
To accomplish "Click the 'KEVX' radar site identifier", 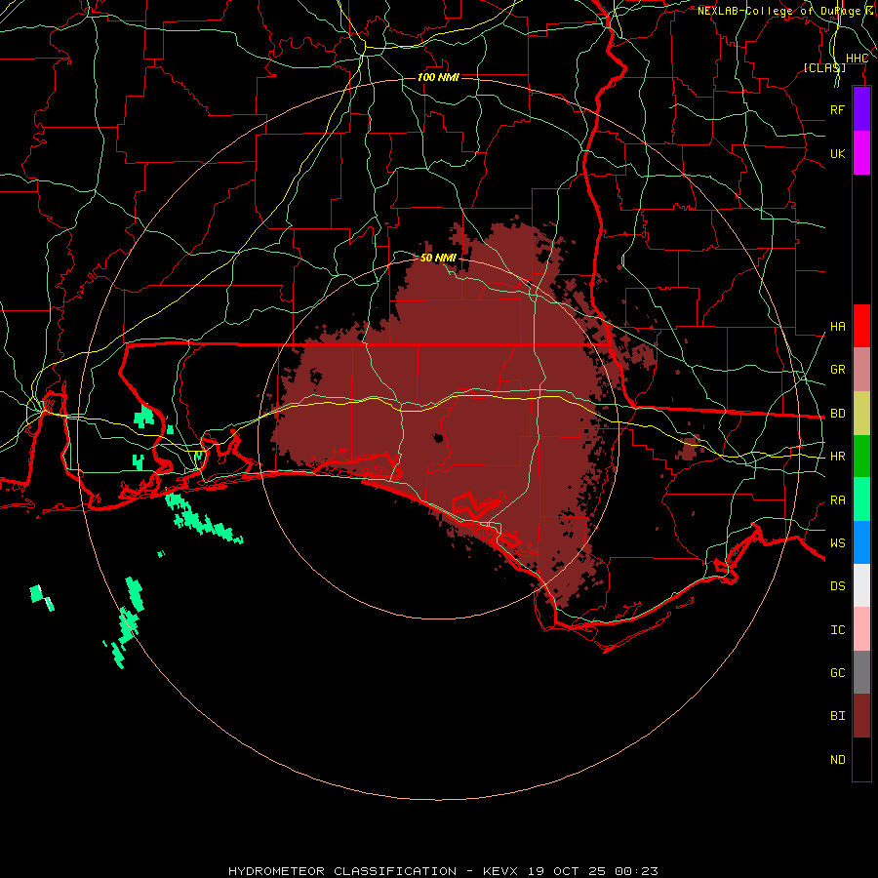I will (x=500, y=871).
